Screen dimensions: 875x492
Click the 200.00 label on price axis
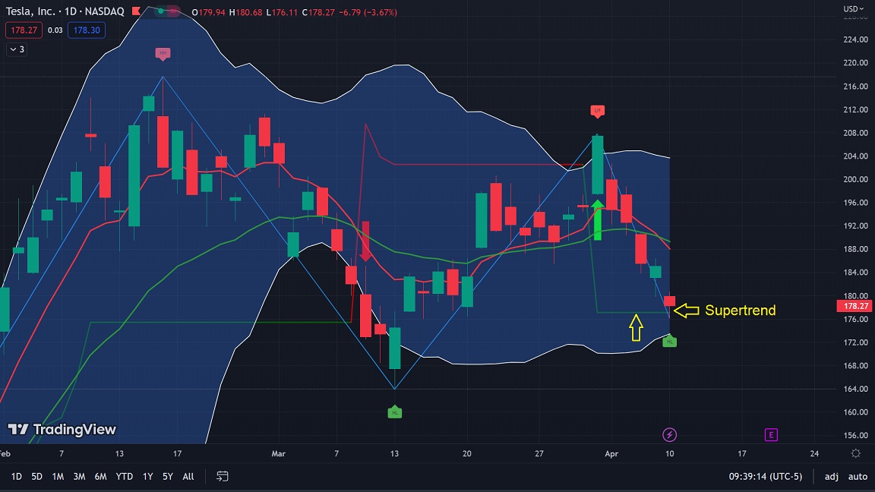[x=855, y=180]
